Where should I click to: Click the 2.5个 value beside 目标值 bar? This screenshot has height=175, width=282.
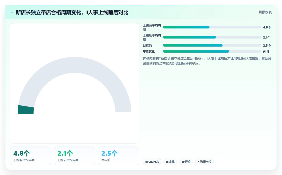click(x=267, y=46)
